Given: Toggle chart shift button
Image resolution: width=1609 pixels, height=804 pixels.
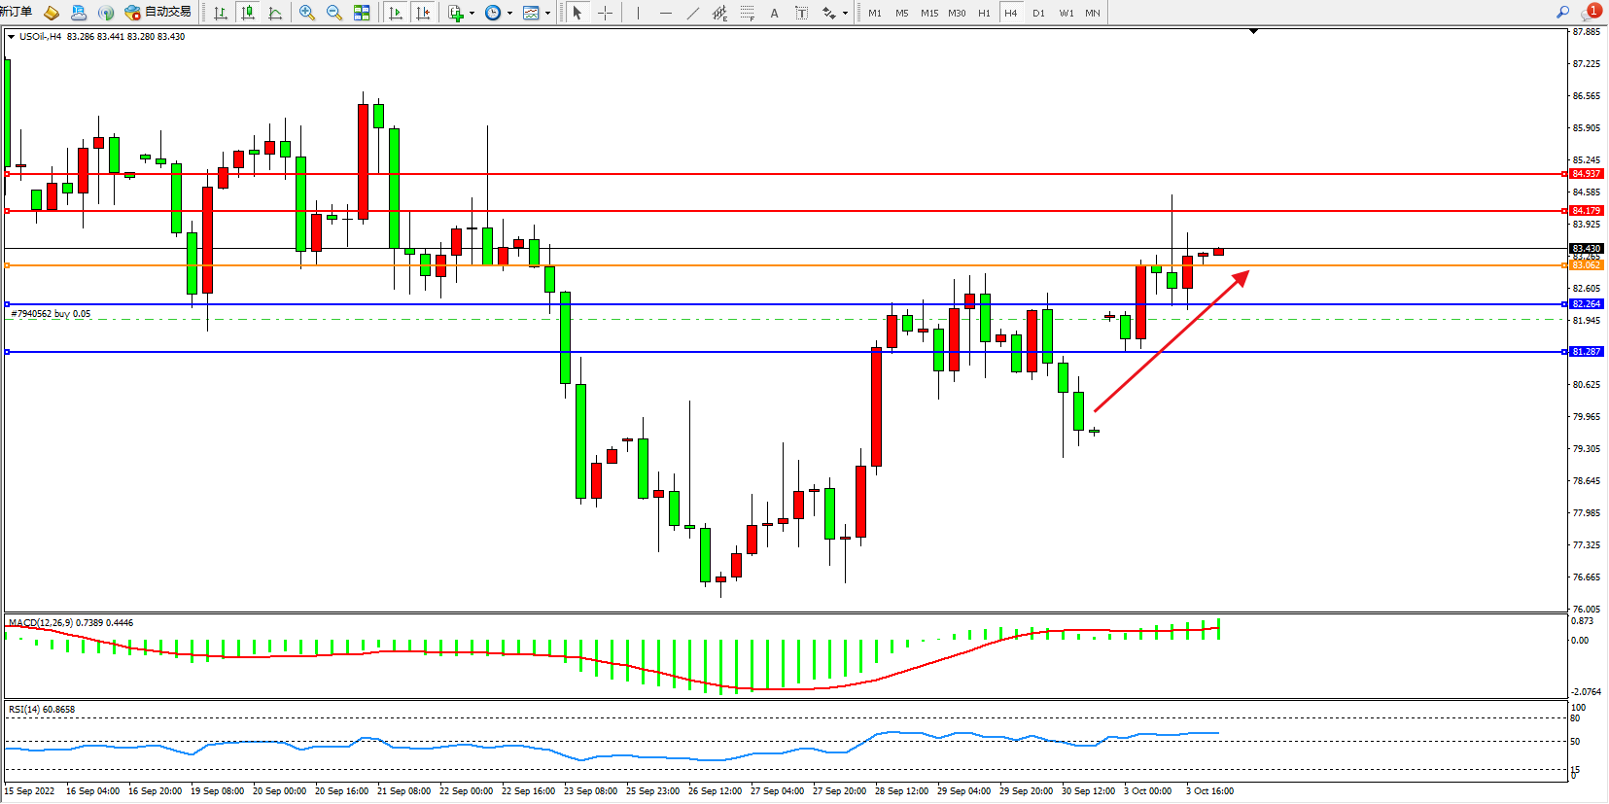Looking at the screenshot, I should tap(423, 13).
